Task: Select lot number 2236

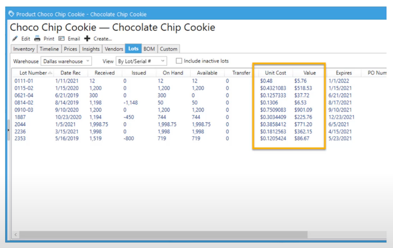Action: click(20, 132)
